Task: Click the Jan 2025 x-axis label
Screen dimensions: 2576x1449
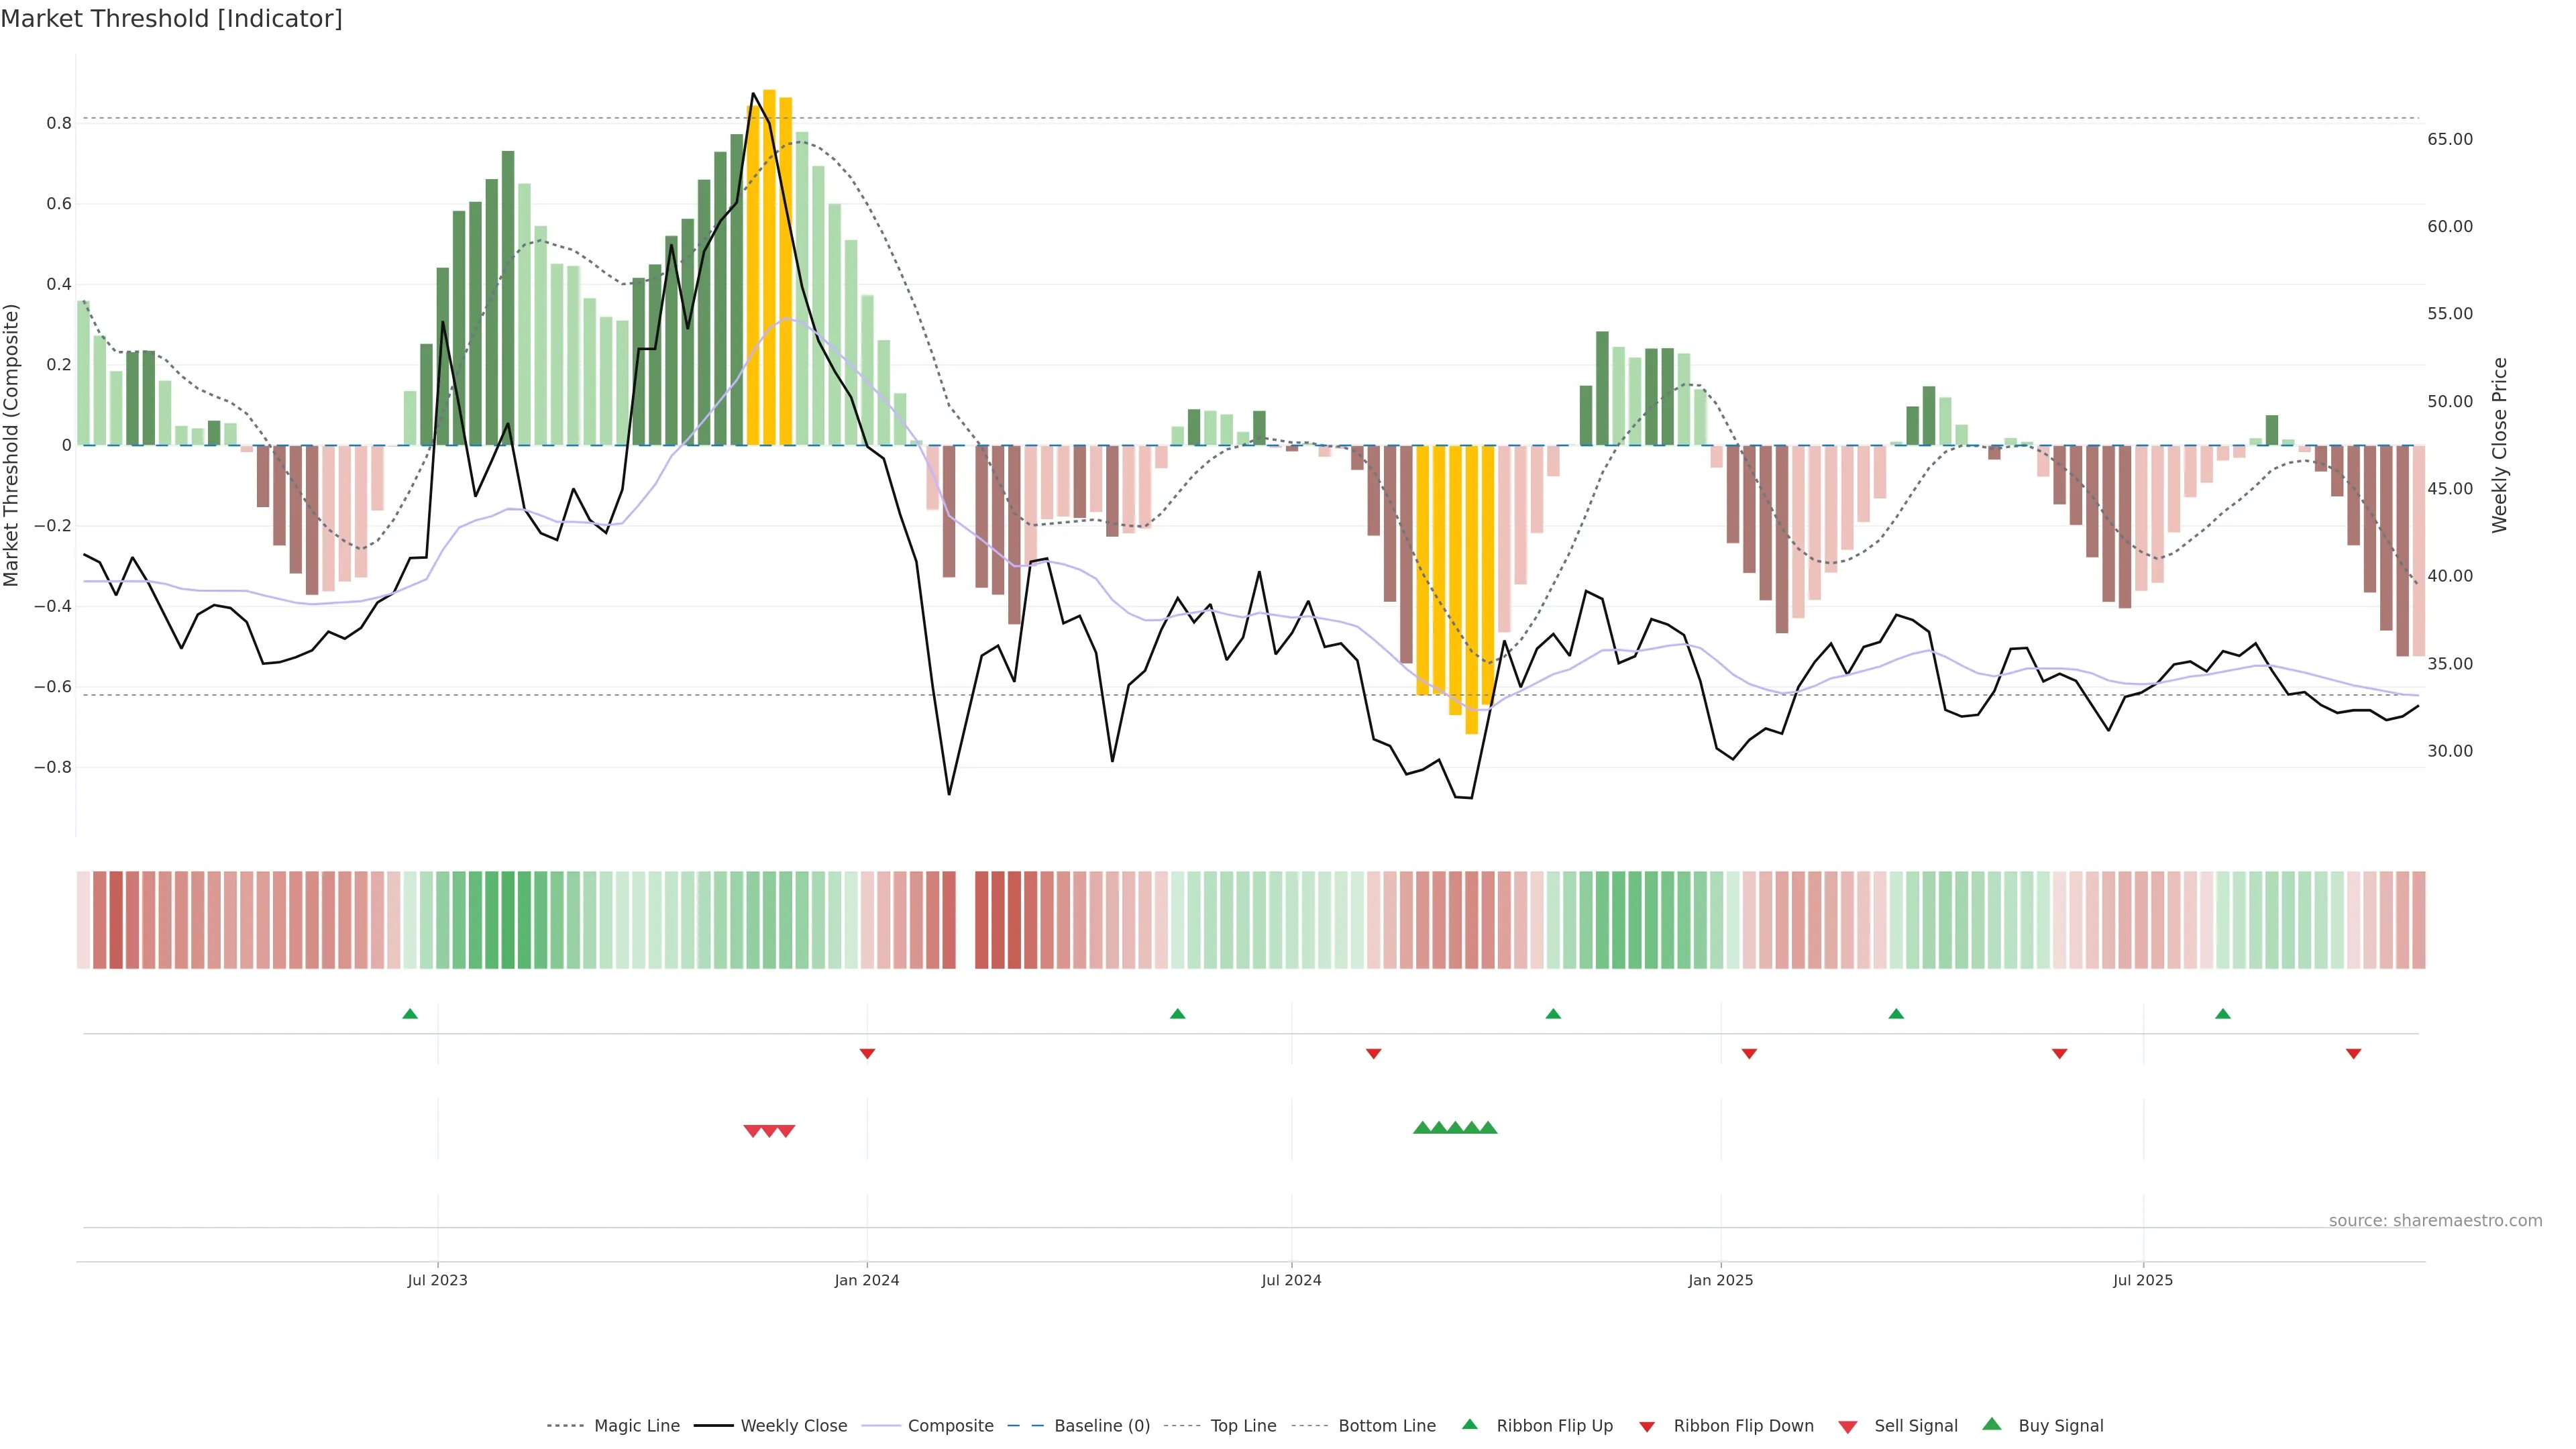Action: click(x=1720, y=1280)
